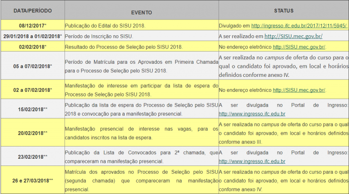This screenshot has height=194, width=349.
Task: Open SISU link in the lista de espera row
Action: click(299, 90)
